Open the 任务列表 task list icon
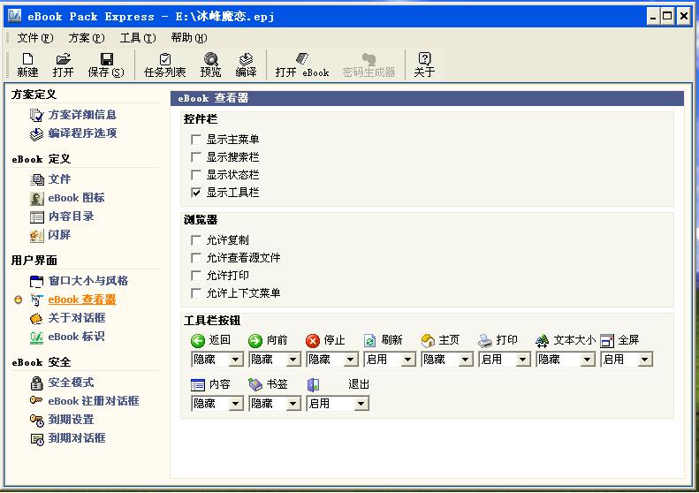Screen dimensions: 699x493 pyautogui.click(x=165, y=59)
